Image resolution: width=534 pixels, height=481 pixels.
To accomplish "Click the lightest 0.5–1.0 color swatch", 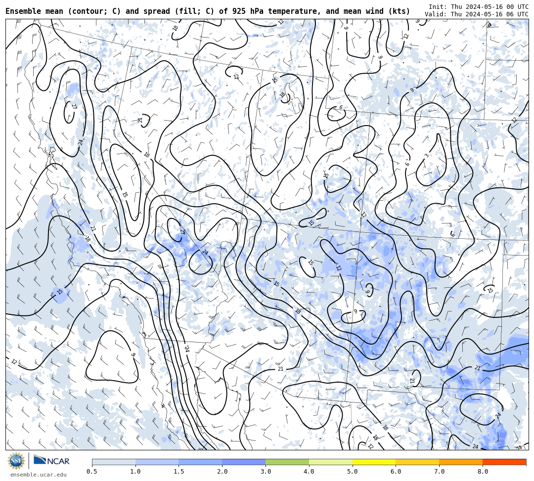I will point(114,462).
